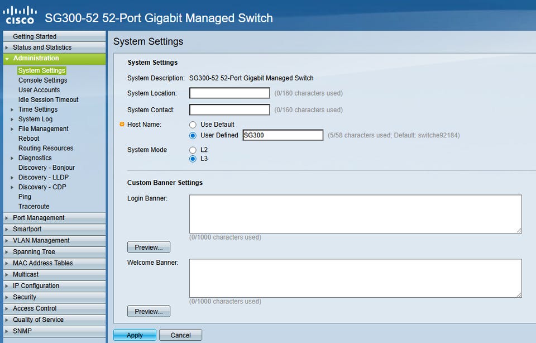Expand the Discovery - LLDP arrow
Viewport: 536px width, 343px height.
point(12,178)
